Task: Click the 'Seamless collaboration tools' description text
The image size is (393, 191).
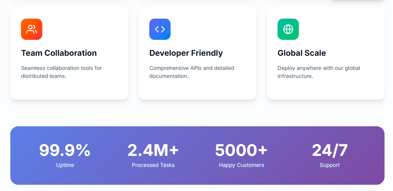Action: tap(61, 72)
